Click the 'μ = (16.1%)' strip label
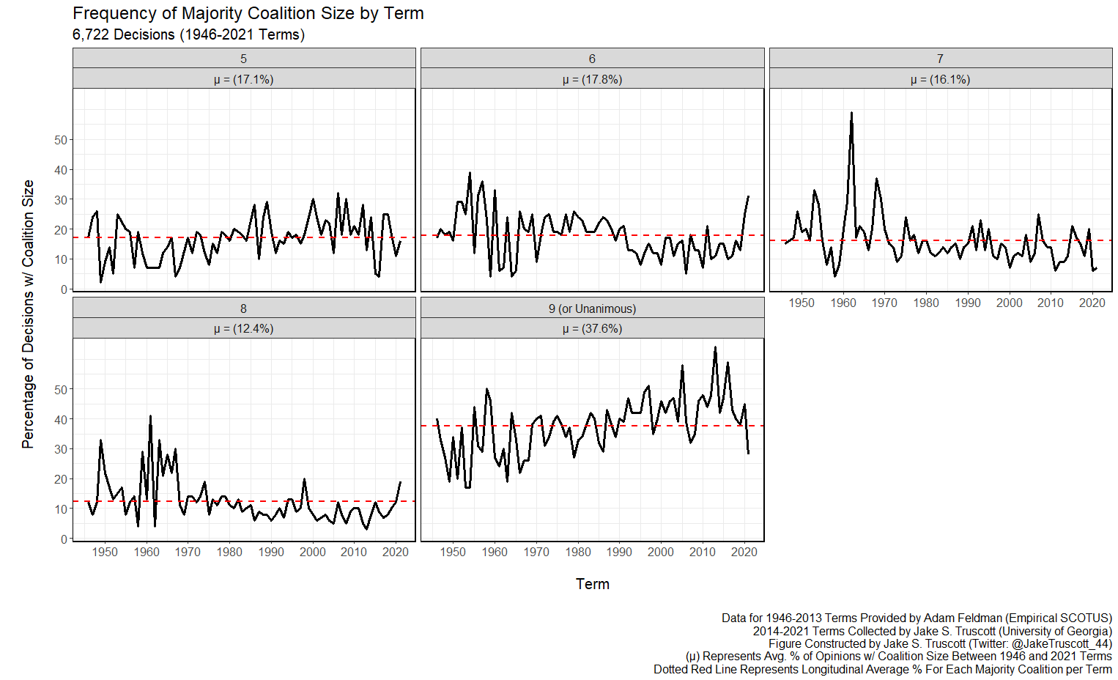Image resolution: width=1118 pixels, height=680 pixels. click(x=940, y=79)
